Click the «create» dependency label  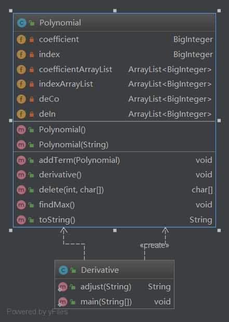[x=155, y=245]
